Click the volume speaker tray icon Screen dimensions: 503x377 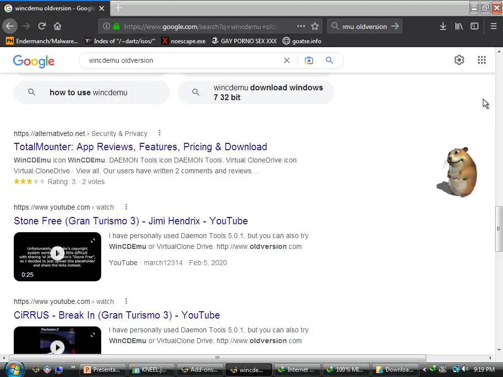[x=465, y=369]
